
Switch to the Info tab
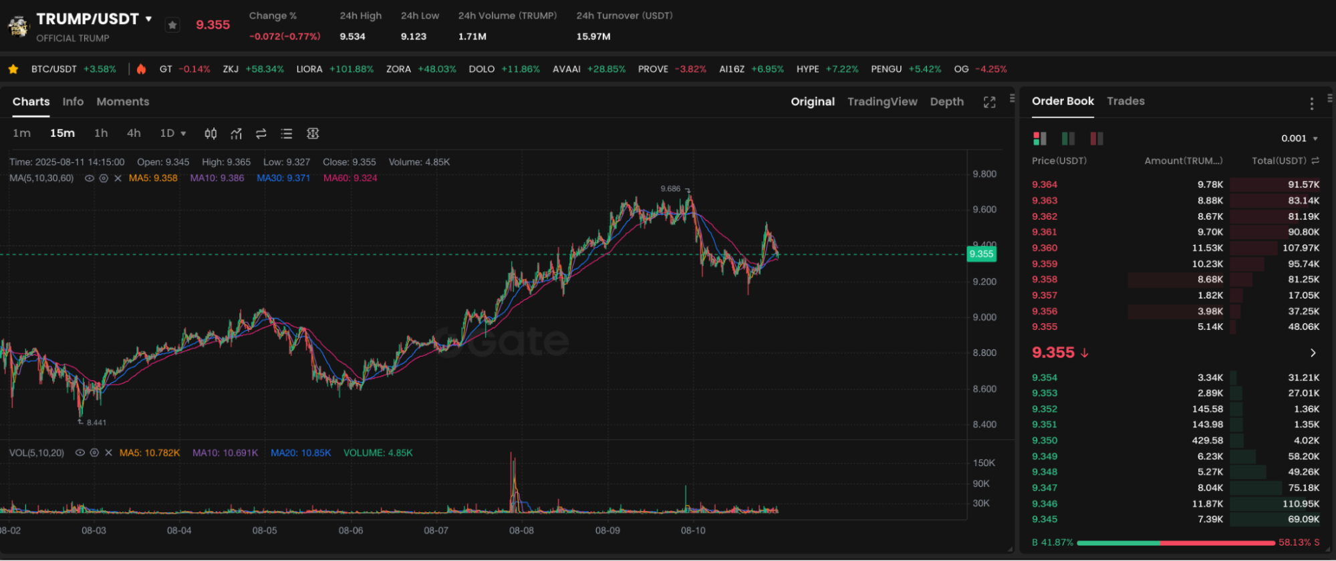point(73,102)
